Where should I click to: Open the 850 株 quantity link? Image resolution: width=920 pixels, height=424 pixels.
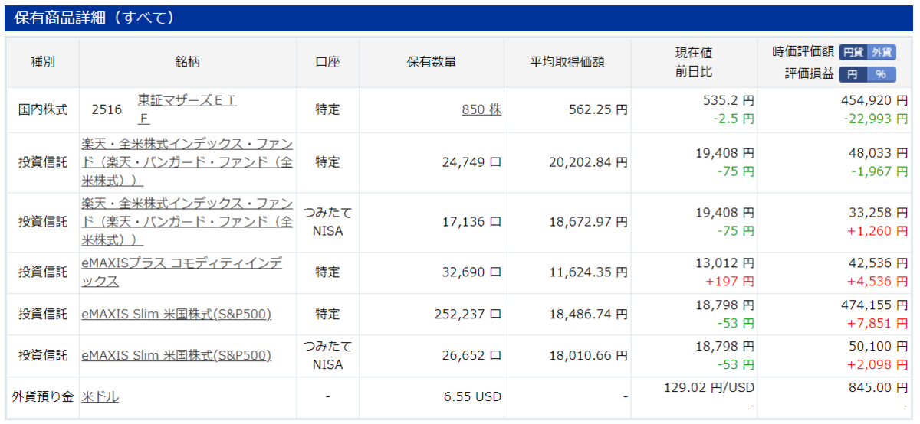click(481, 109)
